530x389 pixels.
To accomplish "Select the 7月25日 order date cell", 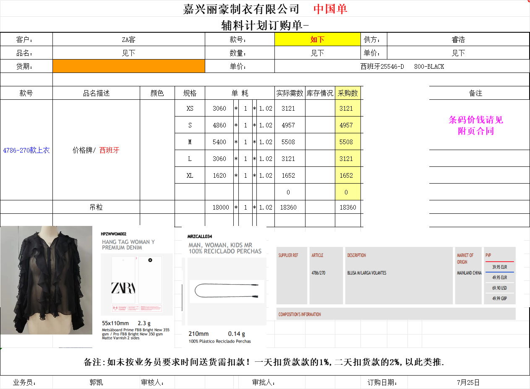I will tap(468, 382).
